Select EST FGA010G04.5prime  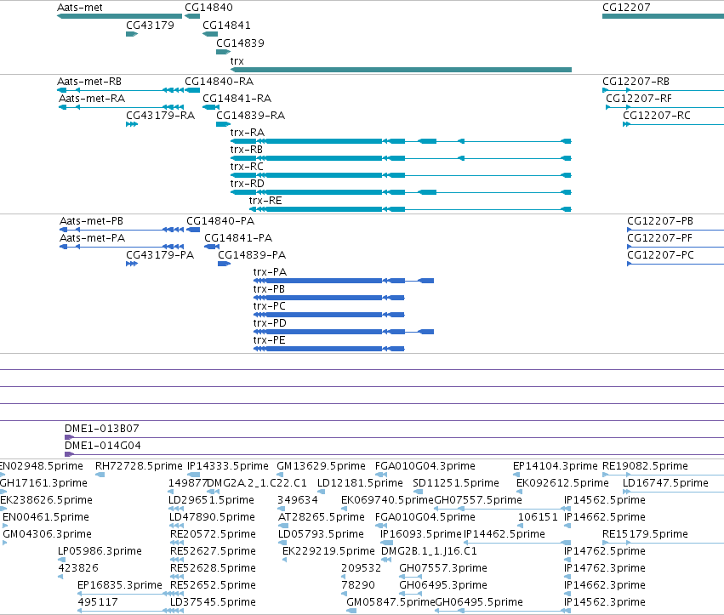pyautogui.click(x=425, y=517)
